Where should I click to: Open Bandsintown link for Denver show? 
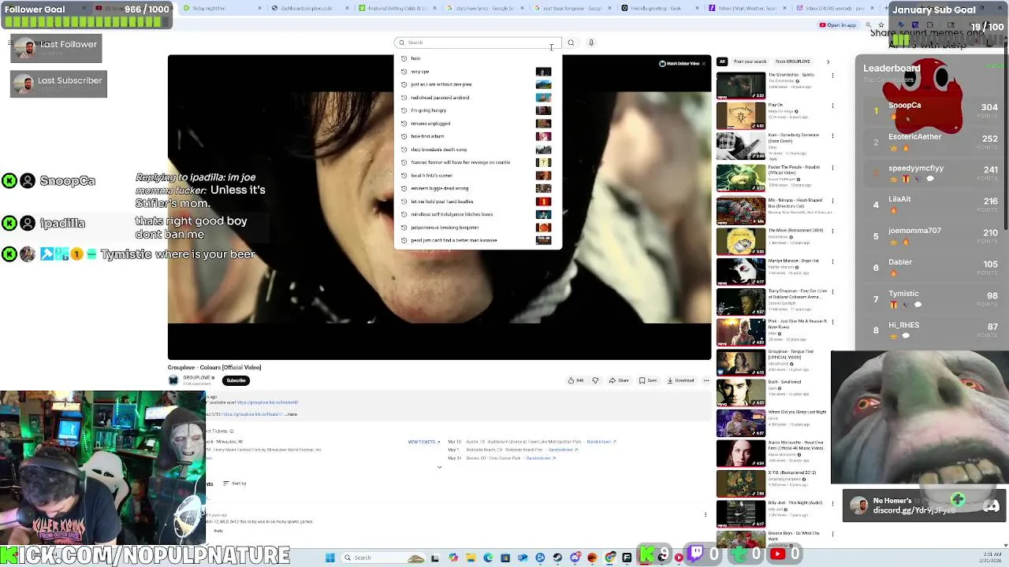[x=541, y=458]
